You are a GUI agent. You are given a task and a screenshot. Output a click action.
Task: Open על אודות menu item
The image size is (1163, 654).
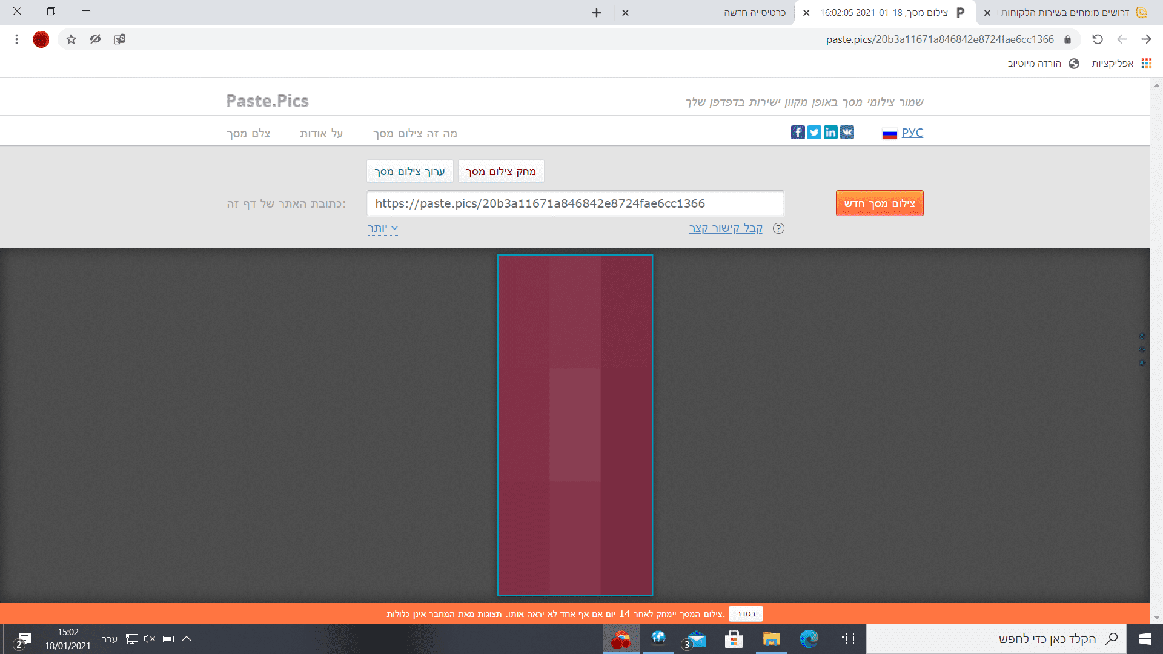pyautogui.click(x=321, y=133)
